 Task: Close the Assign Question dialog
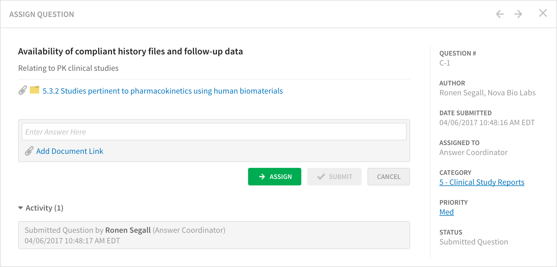[x=543, y=13]
